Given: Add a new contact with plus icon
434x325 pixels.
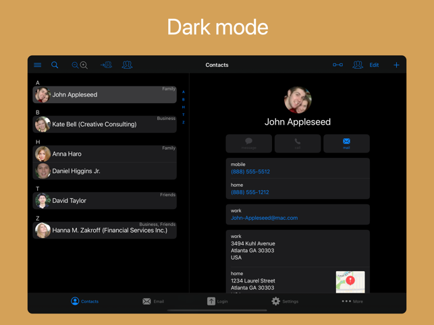Looking at the screenshot, I should point(396,65).
